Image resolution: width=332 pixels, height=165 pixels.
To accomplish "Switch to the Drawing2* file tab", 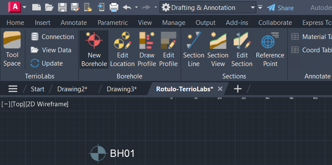I will [72, 89].
